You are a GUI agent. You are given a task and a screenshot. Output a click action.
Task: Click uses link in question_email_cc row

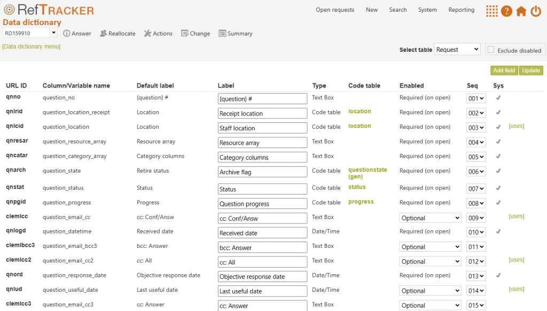point(517,216)
